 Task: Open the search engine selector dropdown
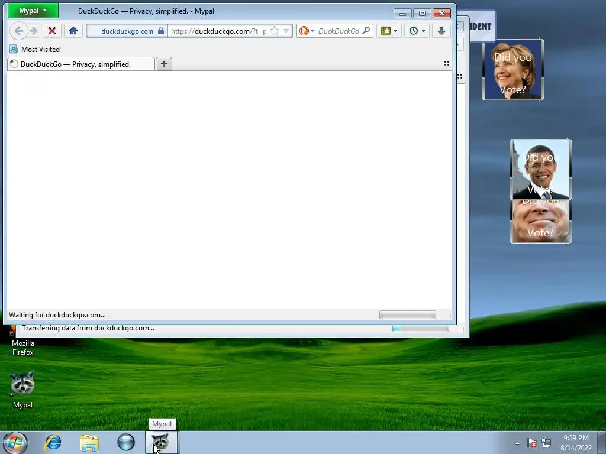click(307, 31)
